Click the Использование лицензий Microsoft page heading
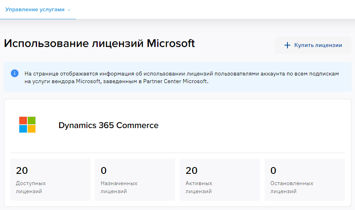Viewport: 355px width, 210px height. click(99, 43)
